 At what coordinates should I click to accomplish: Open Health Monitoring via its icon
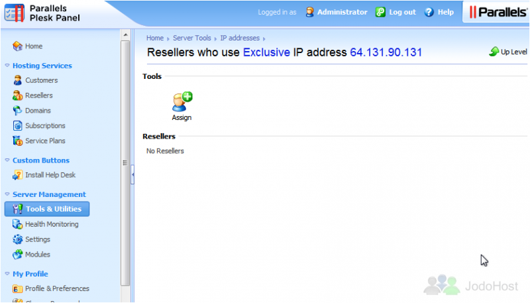pos(18,224)
